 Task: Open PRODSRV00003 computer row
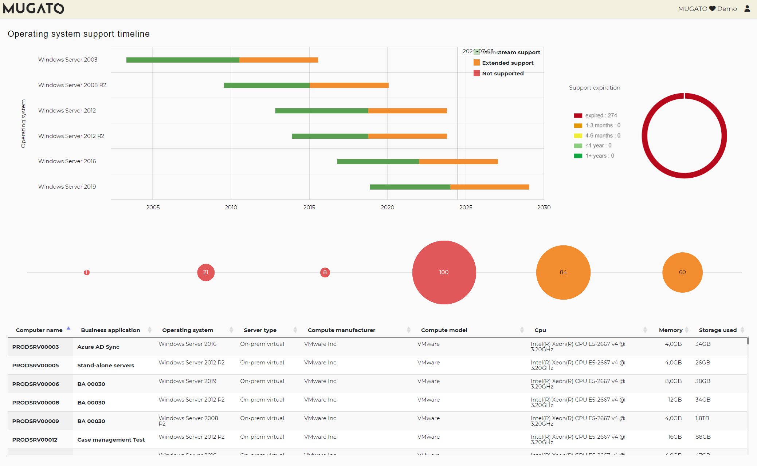[x=36, y=347]
